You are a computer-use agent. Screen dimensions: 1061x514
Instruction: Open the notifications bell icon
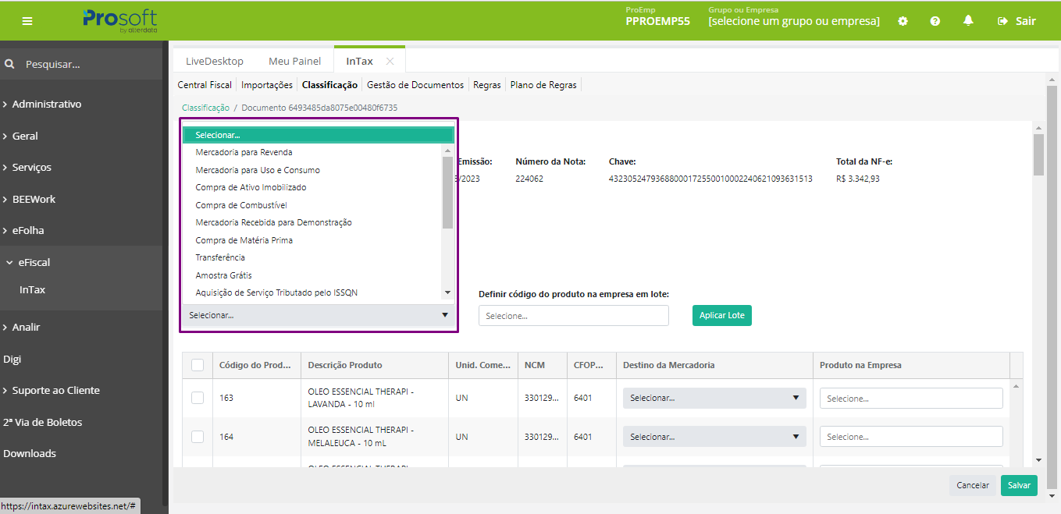pos(968,21)
